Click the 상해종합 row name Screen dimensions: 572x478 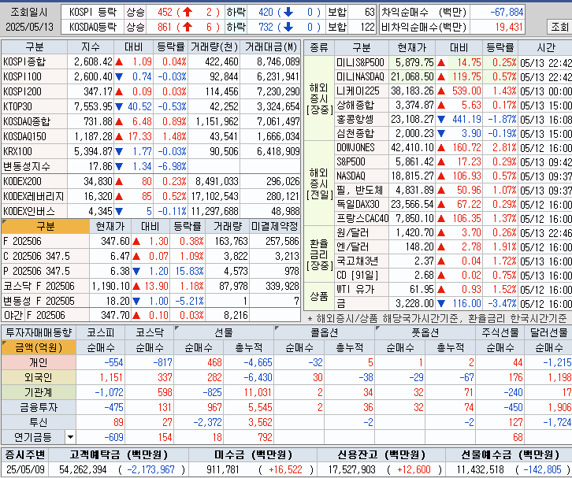[355, 106]
